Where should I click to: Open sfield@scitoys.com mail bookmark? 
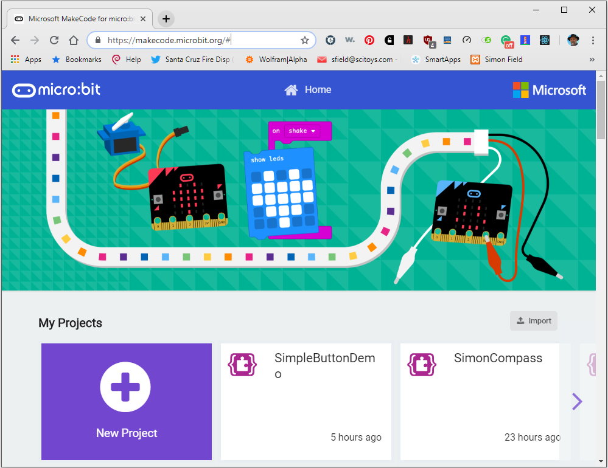[357, 59]
